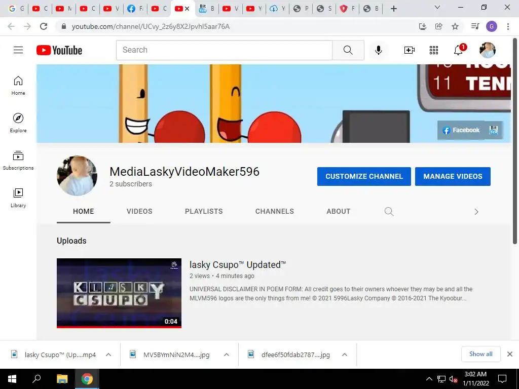The image size is (519, 389).
Task: Click the address bar URL
Action: (151, 26)
